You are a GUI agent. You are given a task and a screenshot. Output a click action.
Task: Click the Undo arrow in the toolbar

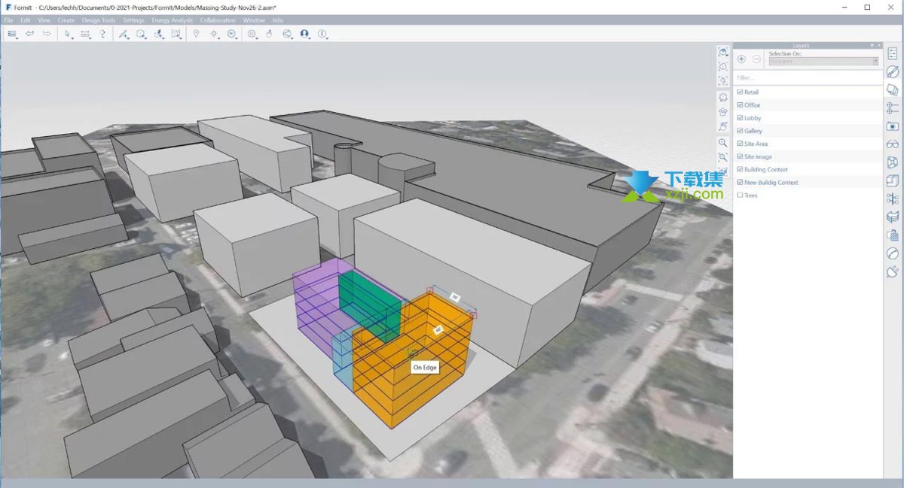(29, 34)
